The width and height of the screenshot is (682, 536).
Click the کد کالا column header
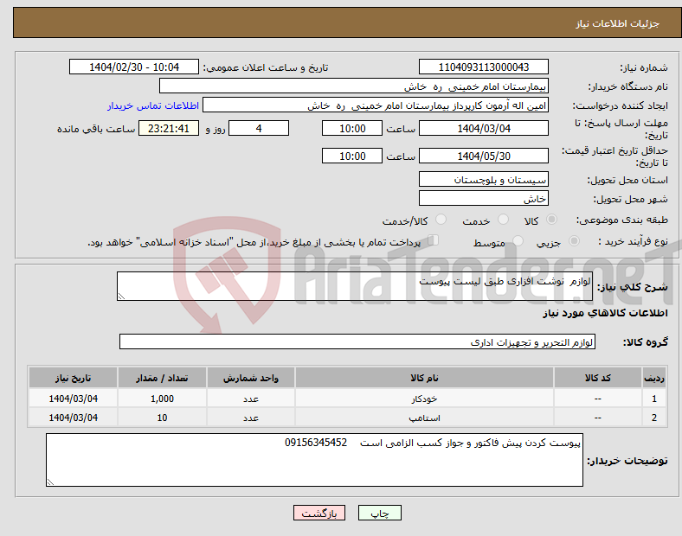coord(598,378)
